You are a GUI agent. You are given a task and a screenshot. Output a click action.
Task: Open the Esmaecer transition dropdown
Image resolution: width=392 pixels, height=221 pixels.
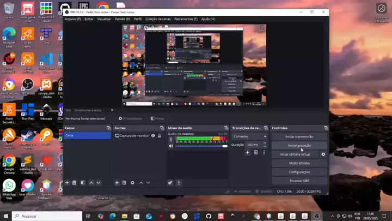click(250, 136)
